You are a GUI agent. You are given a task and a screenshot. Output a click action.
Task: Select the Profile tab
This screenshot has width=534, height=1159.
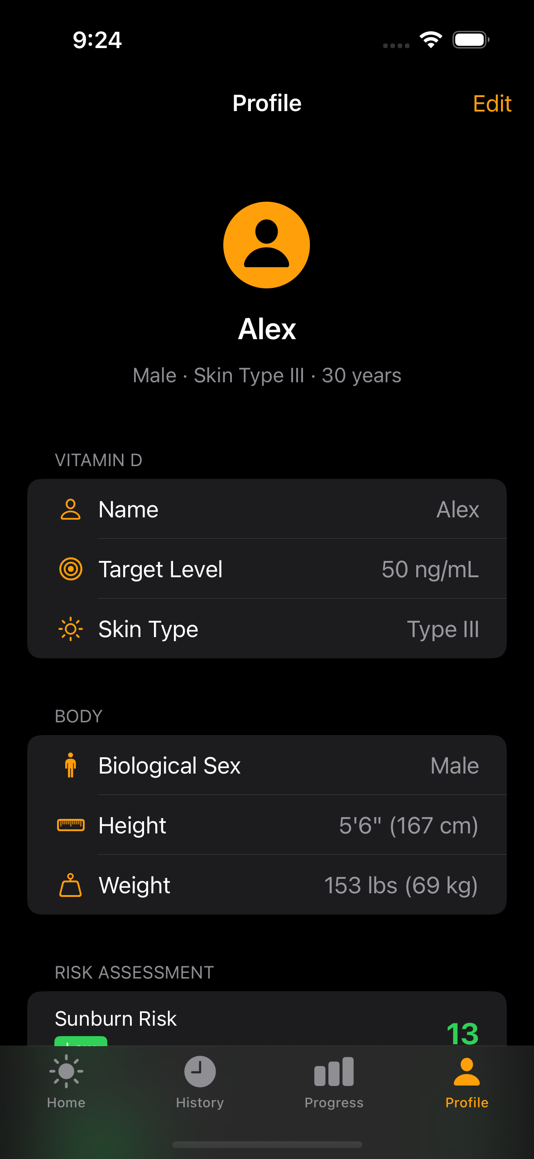click(467, 1082)
